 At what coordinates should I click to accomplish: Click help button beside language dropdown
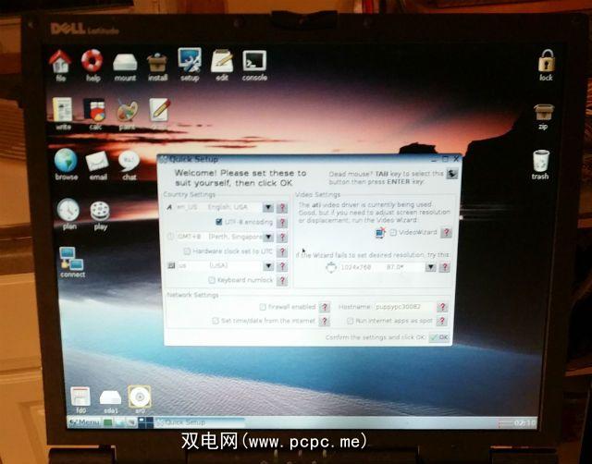click(282, 207)
